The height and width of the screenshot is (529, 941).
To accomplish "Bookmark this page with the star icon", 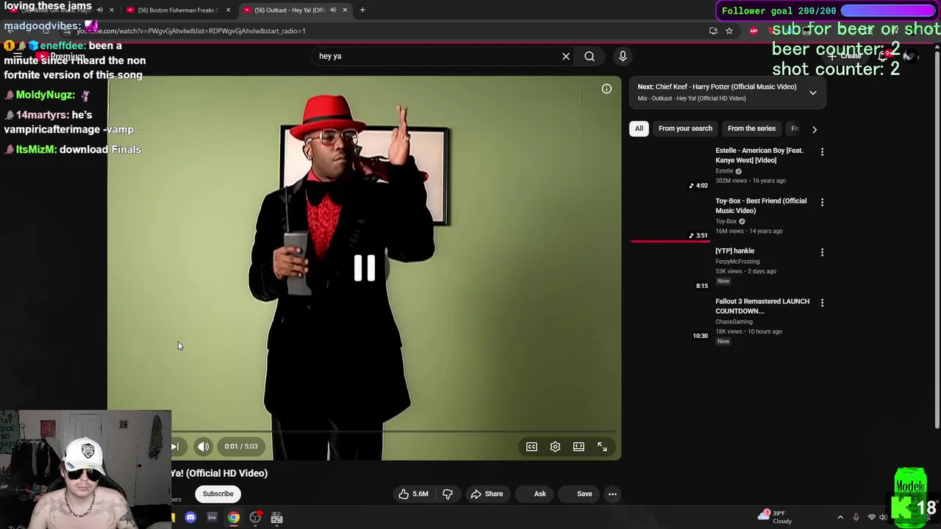I will pyautogui.click(x=729, y=31).
